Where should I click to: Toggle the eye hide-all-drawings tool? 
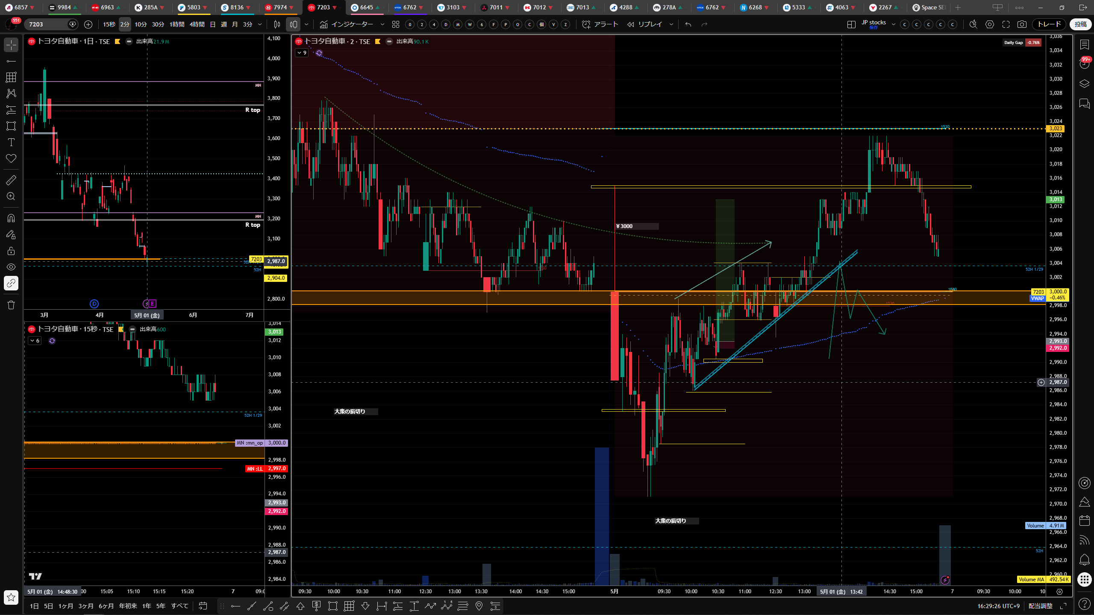click(11, 267)
